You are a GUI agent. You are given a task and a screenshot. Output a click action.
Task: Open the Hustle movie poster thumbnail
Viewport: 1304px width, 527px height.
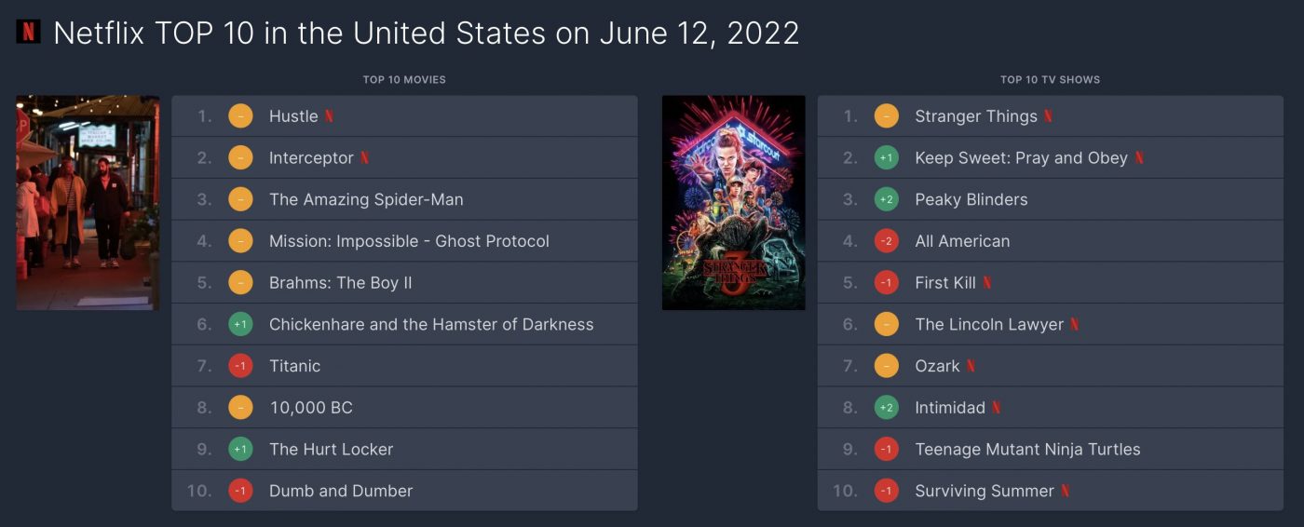pos(88,202)
